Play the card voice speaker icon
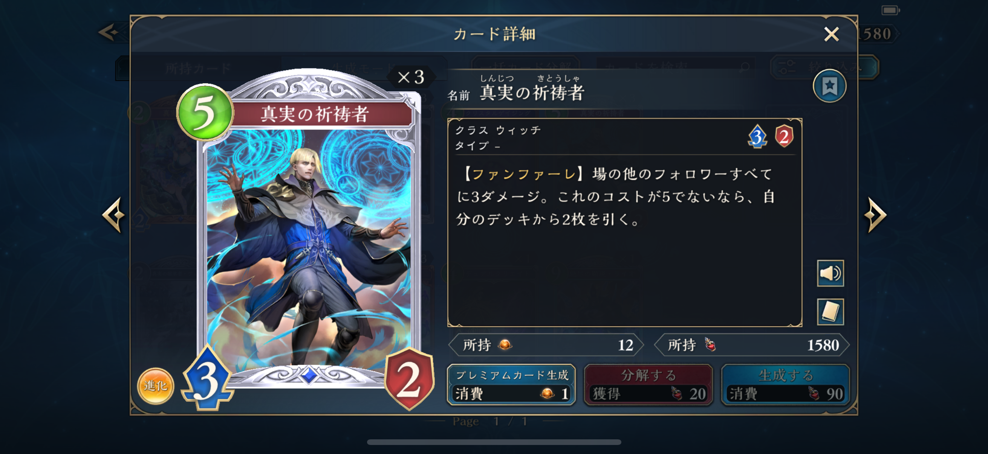The width and height of the screenshot is (988, 454). click(830, 273)
